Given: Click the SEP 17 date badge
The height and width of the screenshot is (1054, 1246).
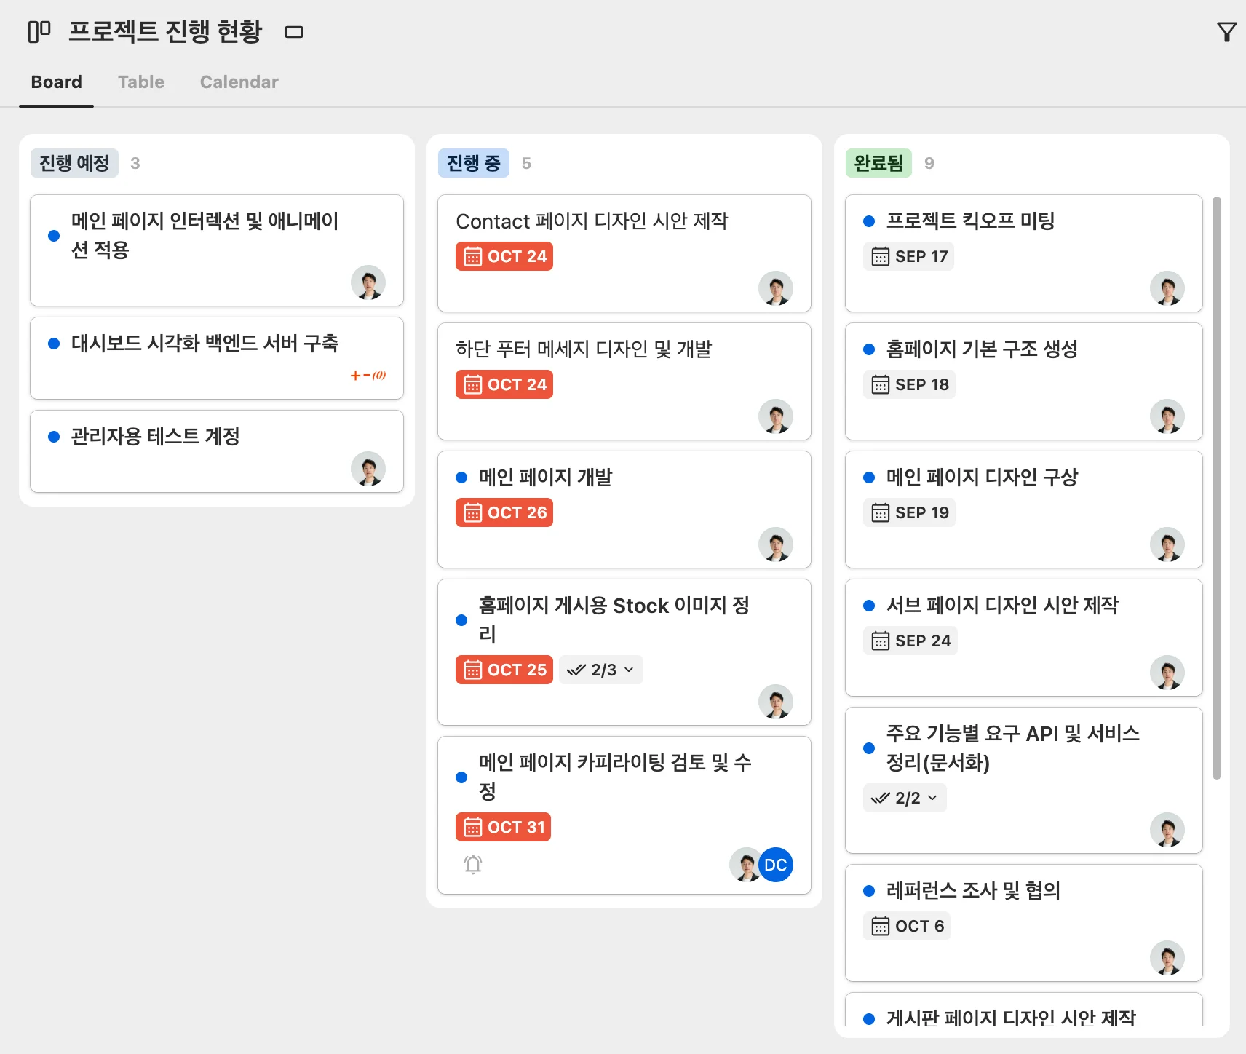Looking at the screenshot, I should coord(909,256).
